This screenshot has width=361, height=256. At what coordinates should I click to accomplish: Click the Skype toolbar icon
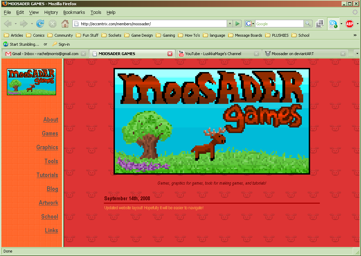(333, 24)
